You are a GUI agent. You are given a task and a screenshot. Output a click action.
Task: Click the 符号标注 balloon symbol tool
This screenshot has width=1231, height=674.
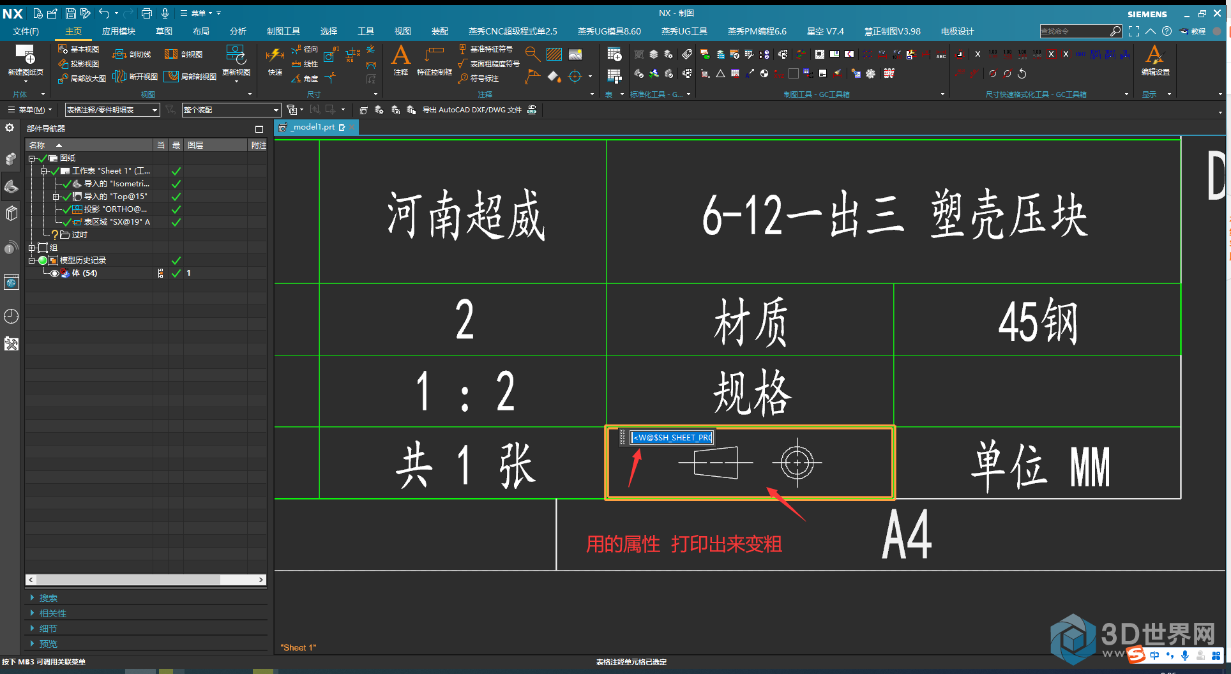pyautogui.click(x=479, y=79)
